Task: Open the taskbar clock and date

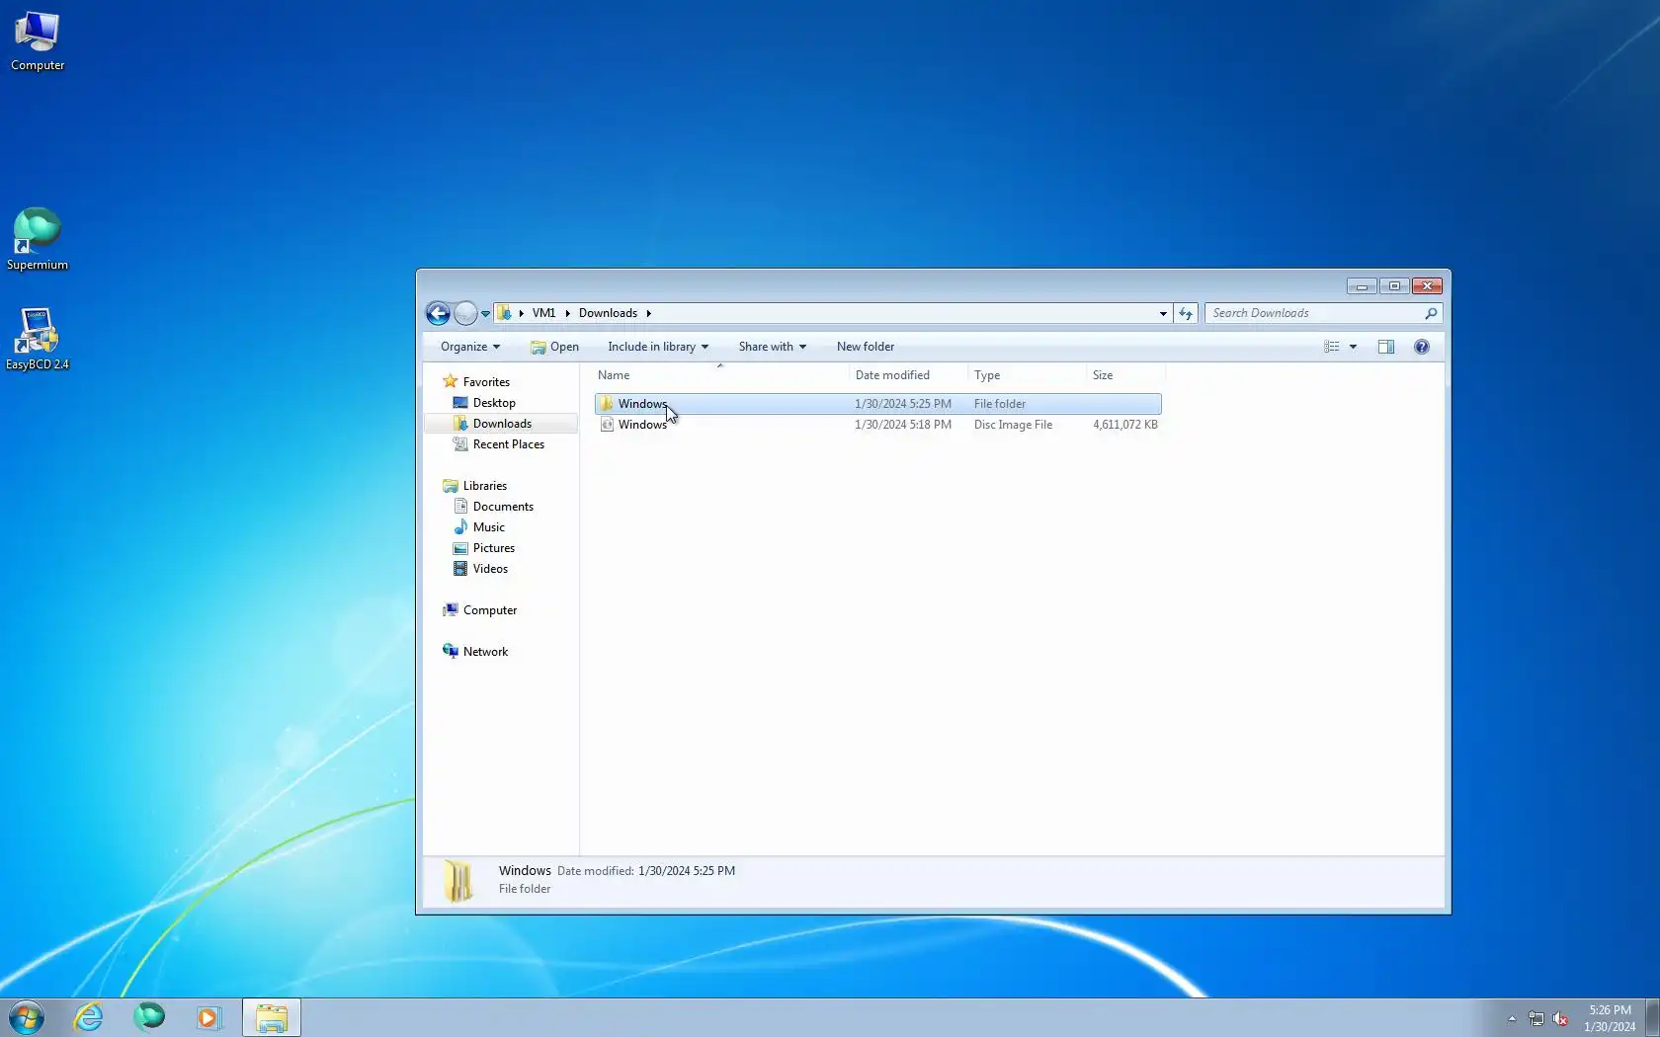Action: tap(1611, 1018)
